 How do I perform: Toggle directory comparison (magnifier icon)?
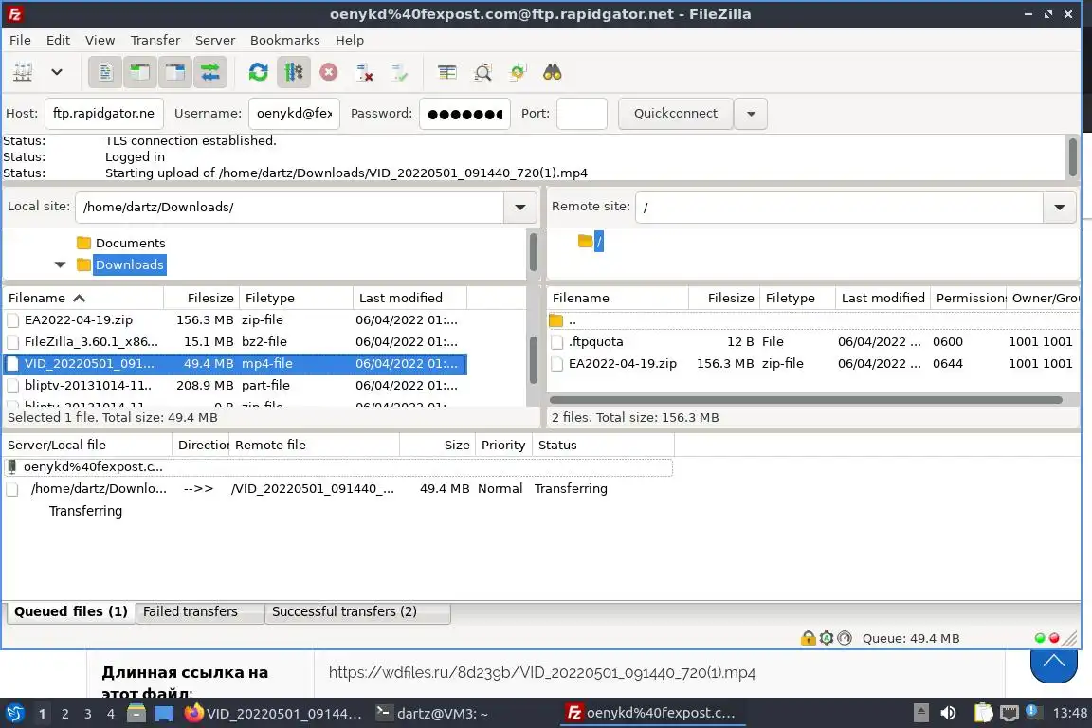tap(482, 72)
